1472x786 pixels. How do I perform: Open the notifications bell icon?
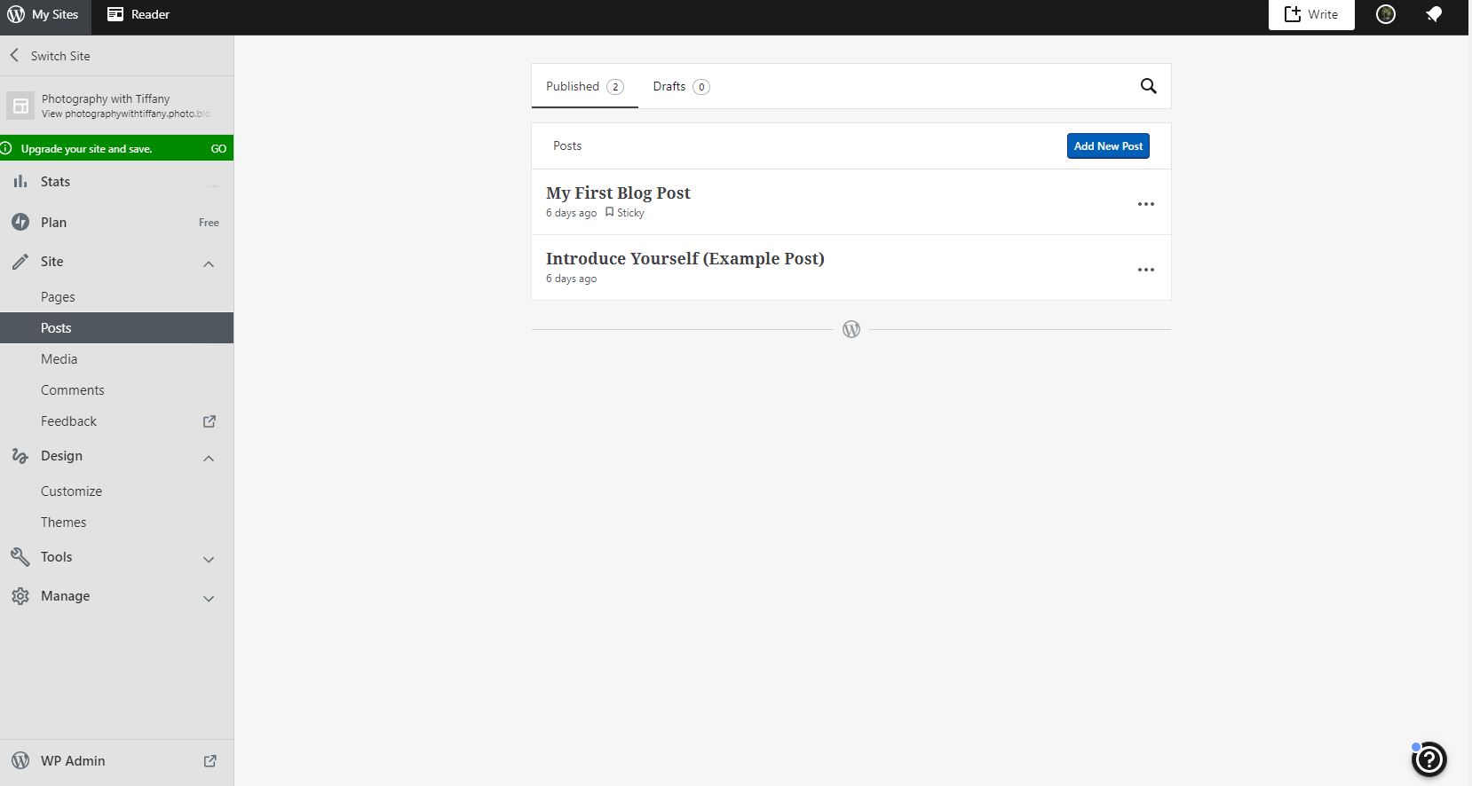coord(1433,14)
